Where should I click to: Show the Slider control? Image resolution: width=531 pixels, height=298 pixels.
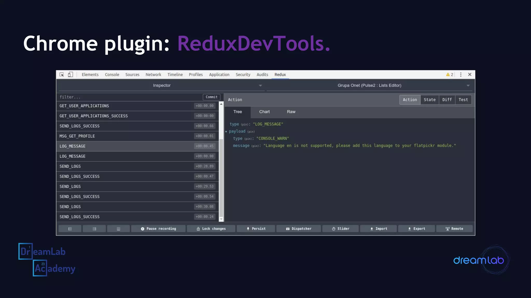click(340, 229)
